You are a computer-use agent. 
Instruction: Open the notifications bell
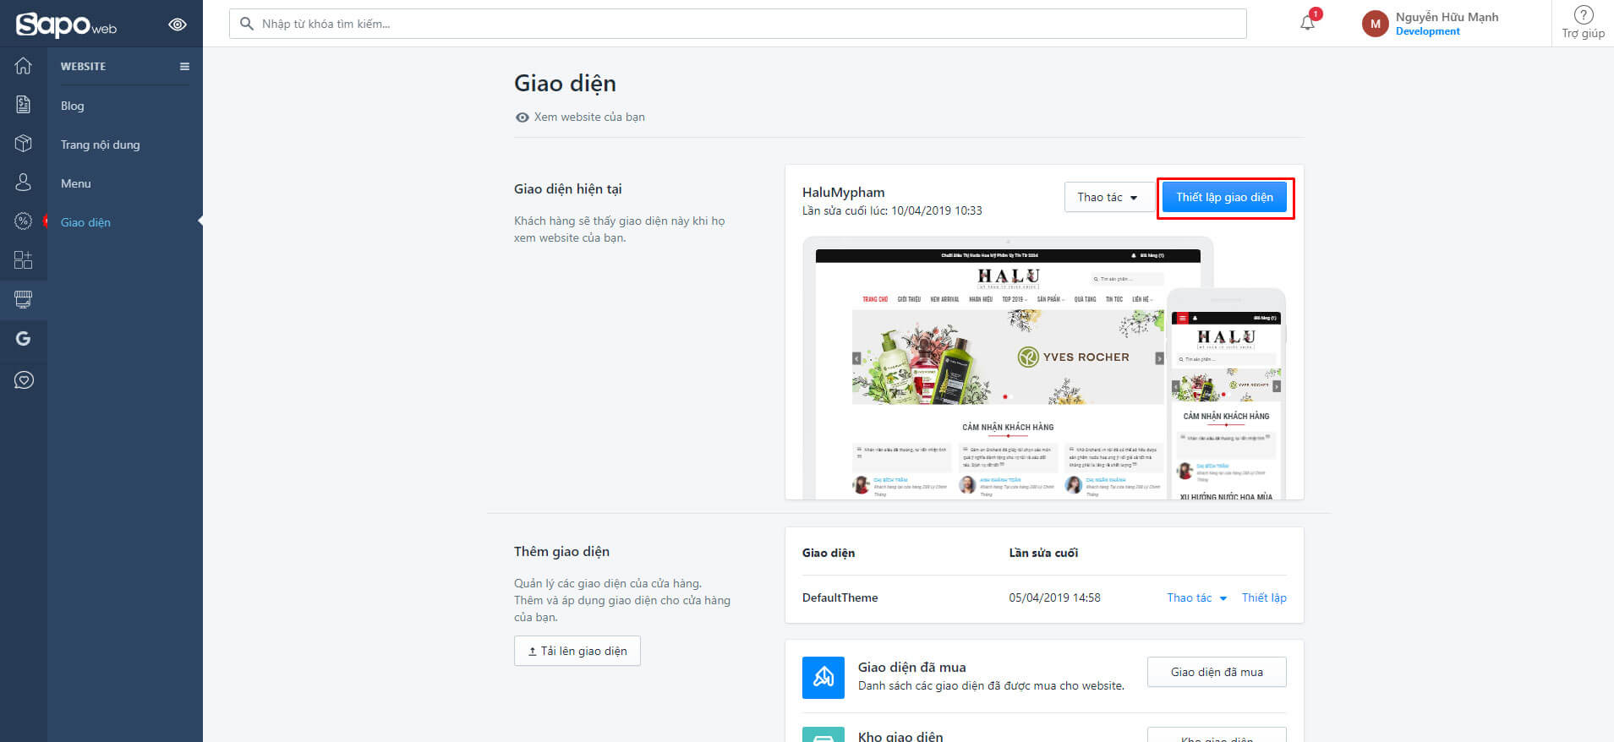[x=1308, y=22]
